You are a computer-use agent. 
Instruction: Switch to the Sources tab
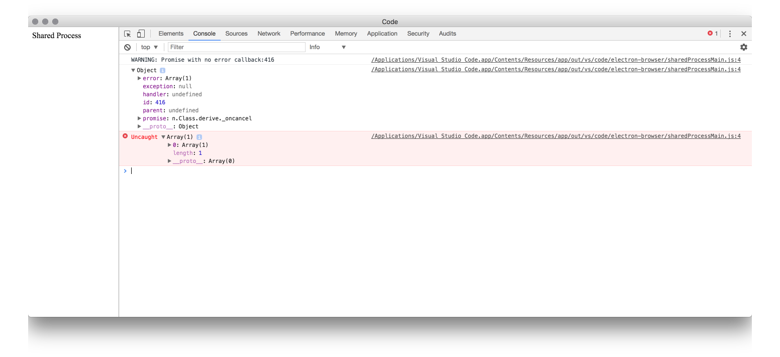(236, 33)
